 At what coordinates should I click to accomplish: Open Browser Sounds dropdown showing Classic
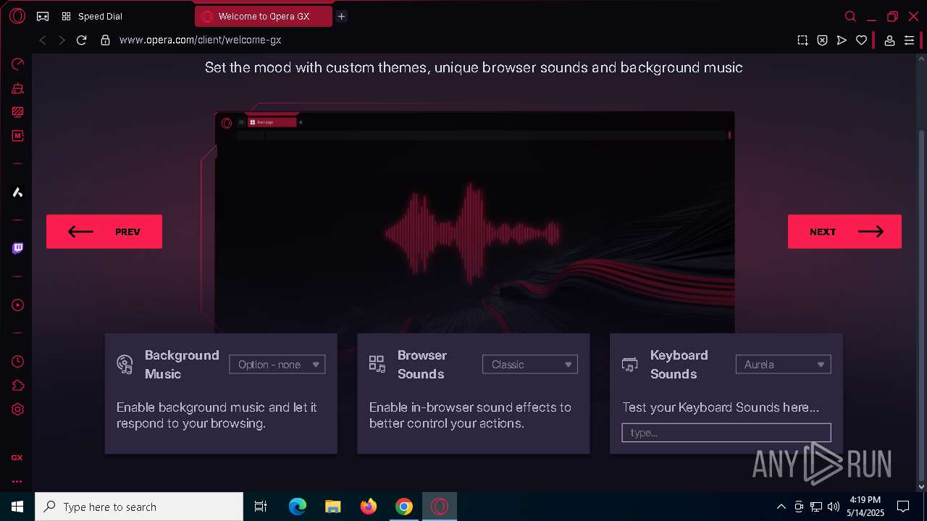pos(529,365)
